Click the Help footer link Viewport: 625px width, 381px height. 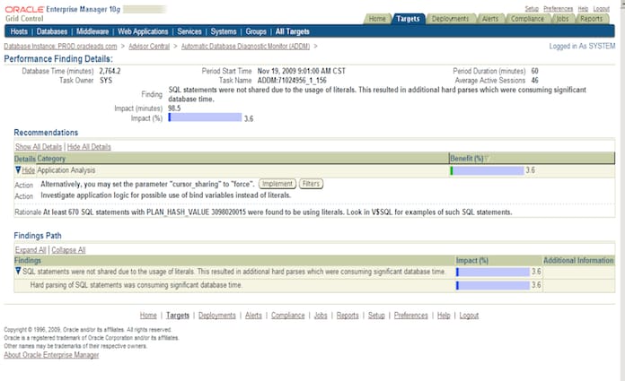pos(444,316)
